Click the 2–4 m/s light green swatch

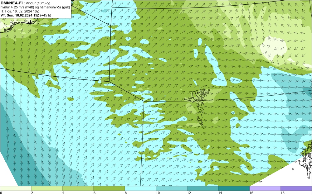pos(47,188)
